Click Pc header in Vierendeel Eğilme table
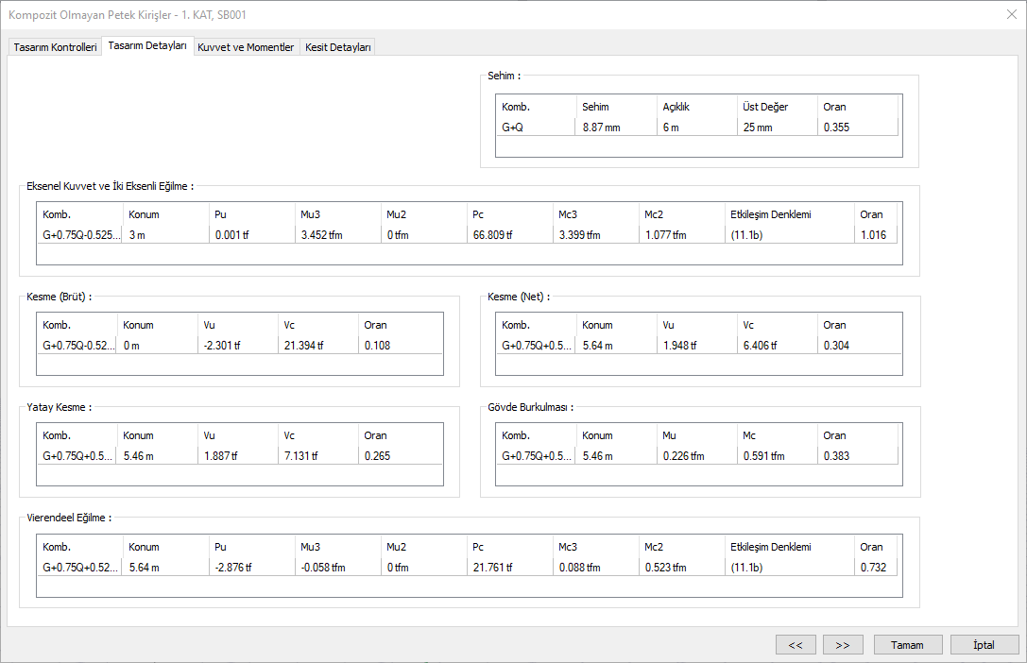 pyautogui.click(x=479, y=547)
